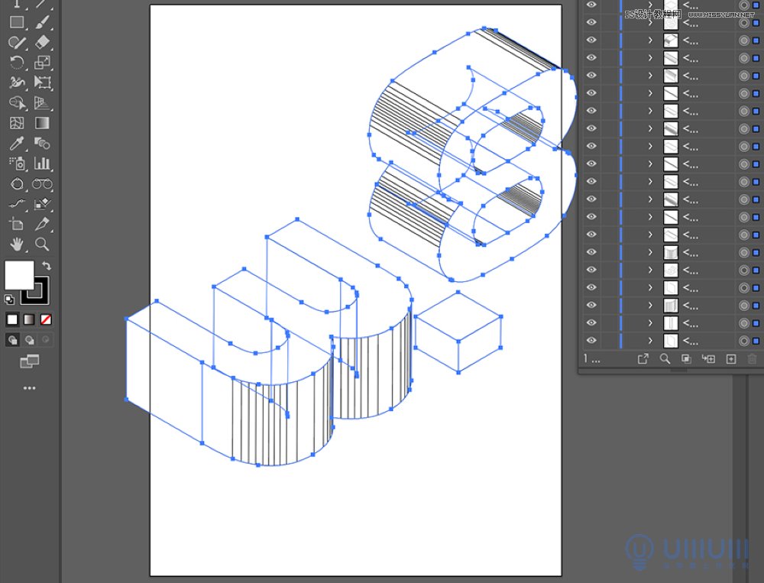764x583 pixels.
Task: Set fill to None with red-slash box
Action: coord(47,319)
